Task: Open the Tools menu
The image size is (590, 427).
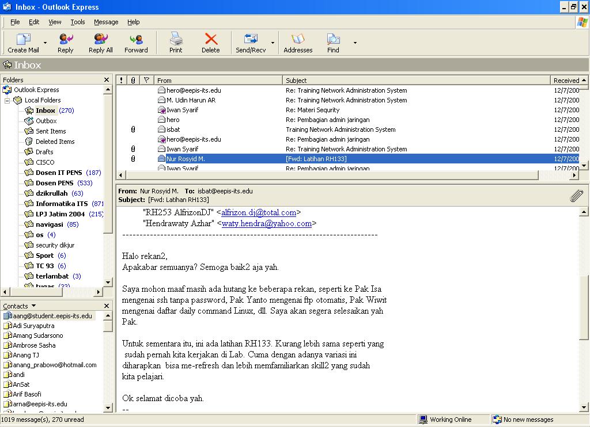Action: pyautogui.click(x=78, y=22)
